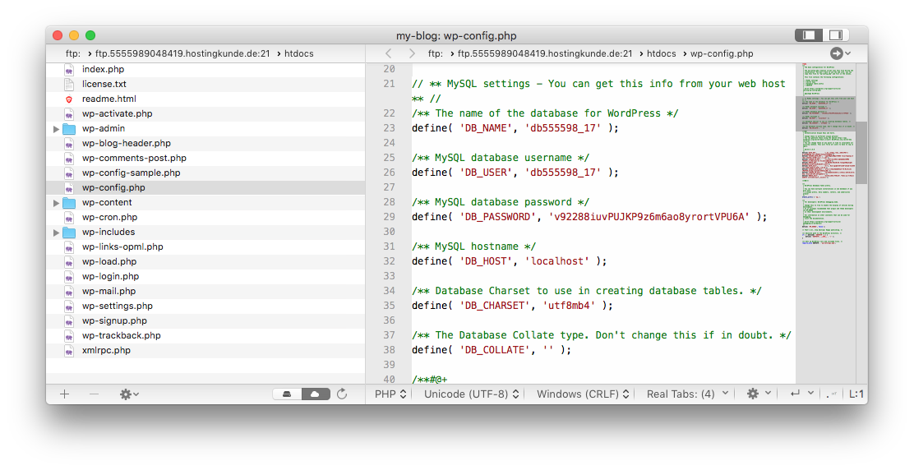Click the readme.html file icon
Image resolution: width=914 pixels, height=470 pixels.
pyautogui.click(x=69, y=99)
